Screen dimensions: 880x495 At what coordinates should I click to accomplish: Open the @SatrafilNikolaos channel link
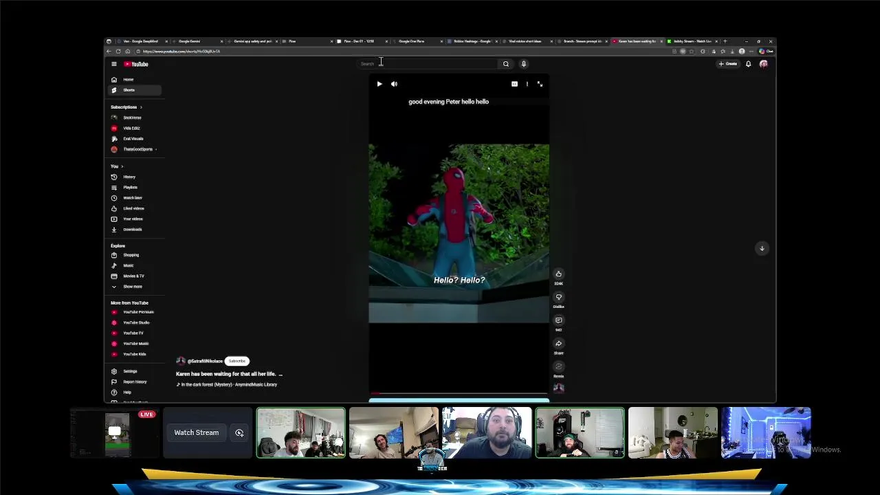[x=205, y=361]
